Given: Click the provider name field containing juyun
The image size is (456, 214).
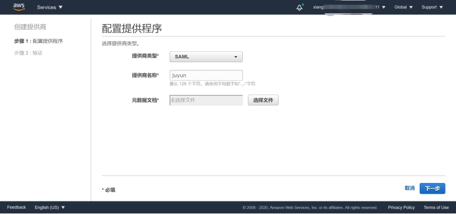Looking at the screenshot, I should pos(206,75).
